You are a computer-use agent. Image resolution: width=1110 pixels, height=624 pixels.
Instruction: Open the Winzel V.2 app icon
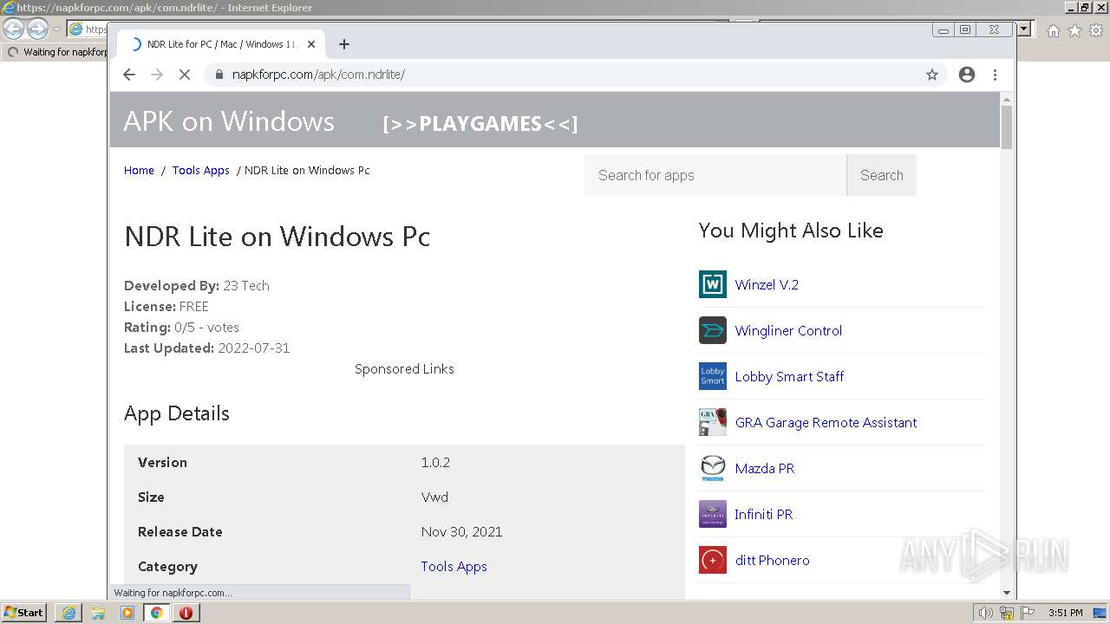(x=713, y=284)
